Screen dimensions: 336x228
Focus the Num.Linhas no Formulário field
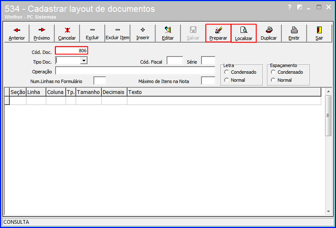point(100,81)
